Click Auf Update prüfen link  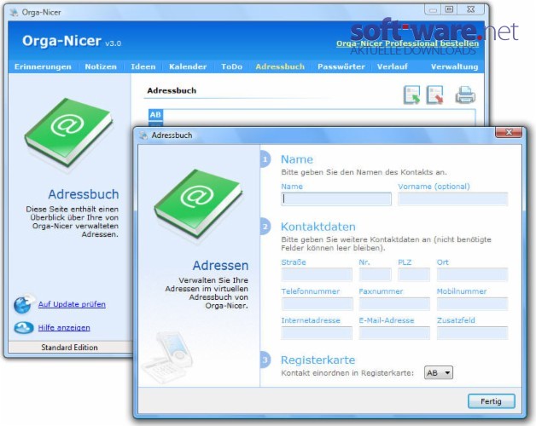(72, 304)
